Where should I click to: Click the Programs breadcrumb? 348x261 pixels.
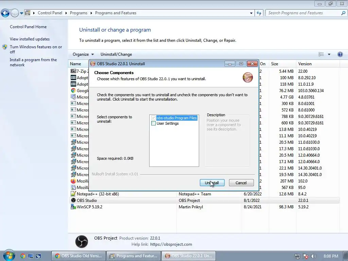[x=79, y=13]
